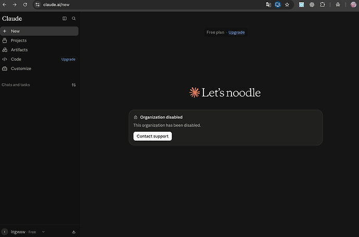Expand the account chevron beside Free

click(x=43, y=232)
